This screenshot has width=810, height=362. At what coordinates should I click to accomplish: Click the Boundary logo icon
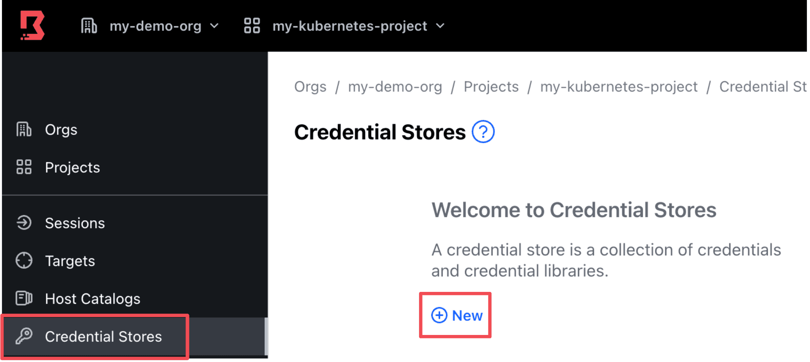click(x=32, y=25)
